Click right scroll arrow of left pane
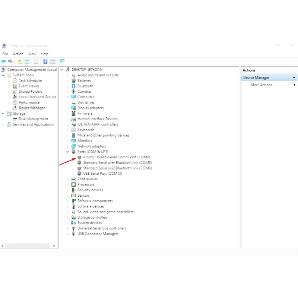 [x=54, y=246]
